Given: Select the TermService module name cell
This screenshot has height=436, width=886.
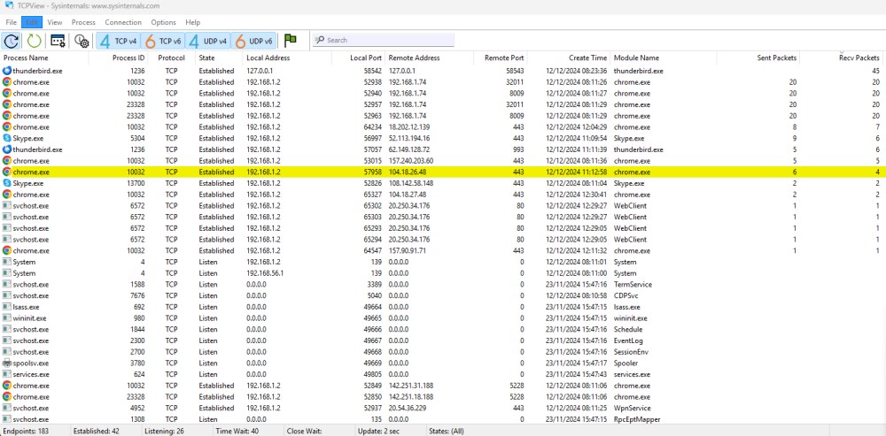Looking at the screenshot, I should pyautogui.click(x=633, y=284).
